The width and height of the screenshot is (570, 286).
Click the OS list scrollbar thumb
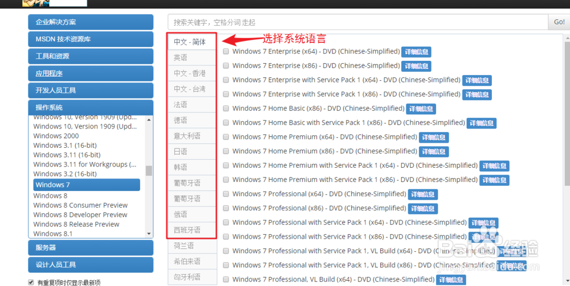pyautogui.click(x=149, y=171)
